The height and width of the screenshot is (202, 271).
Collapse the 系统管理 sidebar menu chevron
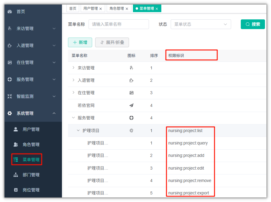(54, 113)
